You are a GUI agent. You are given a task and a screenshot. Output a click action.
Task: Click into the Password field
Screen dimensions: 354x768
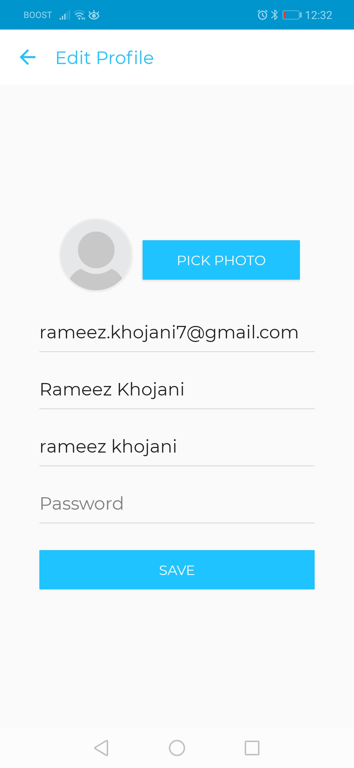click(x=177, y=504)
